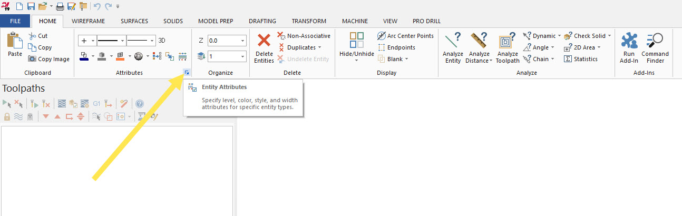The image size is (682, 216).
Task: Click Run Add-In
Action: [x=629, y=47]
